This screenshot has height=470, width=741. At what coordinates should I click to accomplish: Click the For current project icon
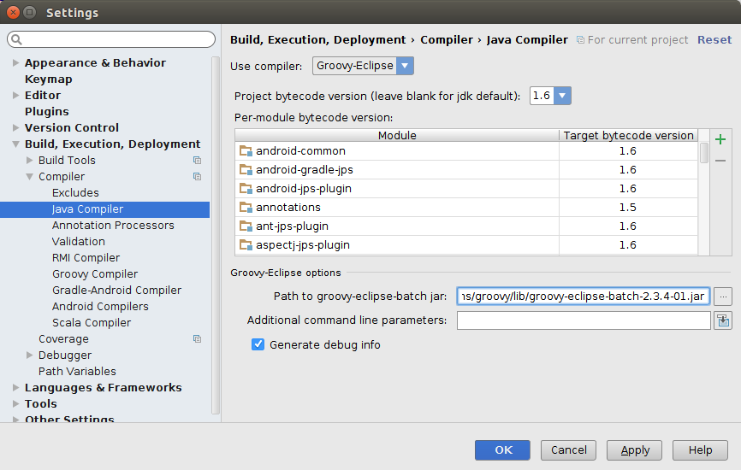coord(580,40)
